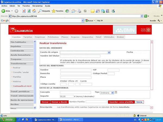Viewport: 163px width, 122px height.
Task: Open the Herramientas menu
Action: pyautogui.click(x=37, y=6)
